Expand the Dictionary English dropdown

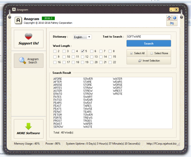pos(82,37)
